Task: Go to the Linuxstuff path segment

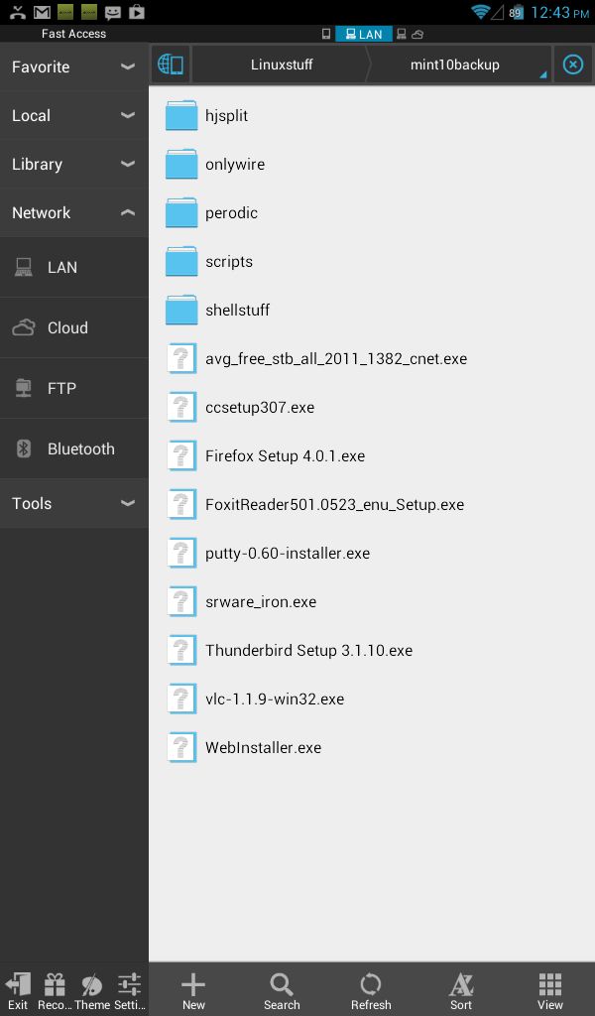Action: pos(282,64)
